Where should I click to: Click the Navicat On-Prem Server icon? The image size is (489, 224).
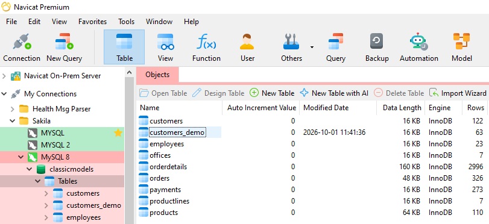(x=16, y=76)
